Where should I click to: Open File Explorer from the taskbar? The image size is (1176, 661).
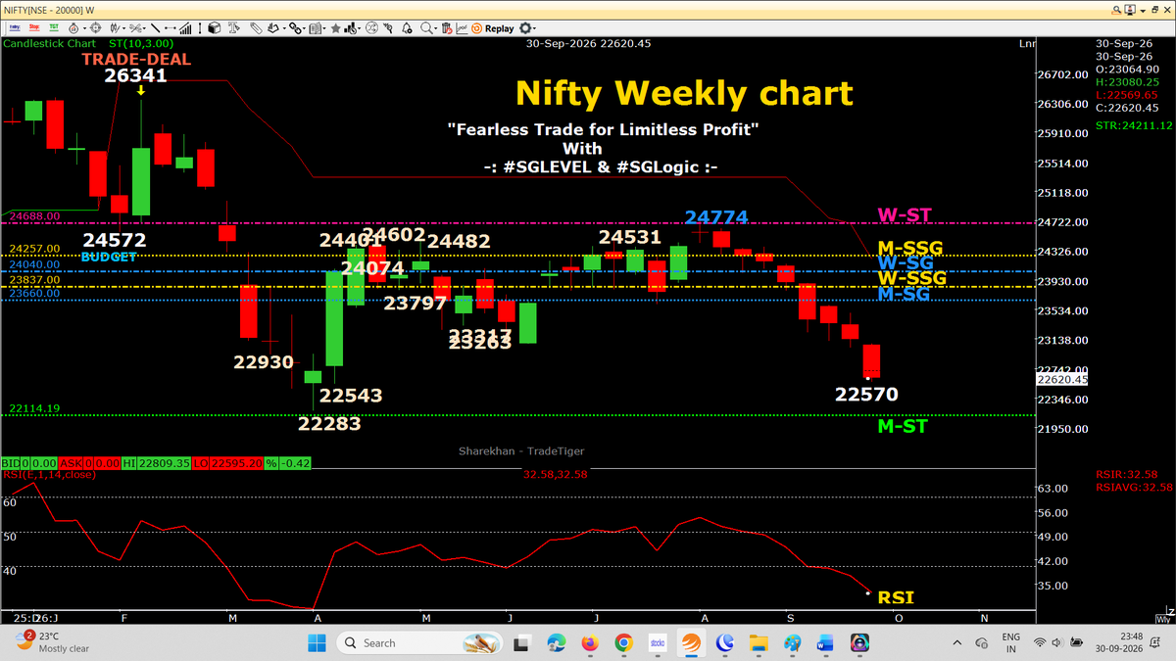click(x=758, y=643)
